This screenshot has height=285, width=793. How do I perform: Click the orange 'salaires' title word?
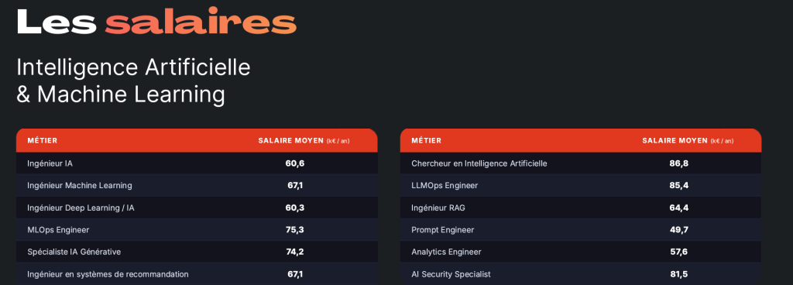tap(201, 22)
